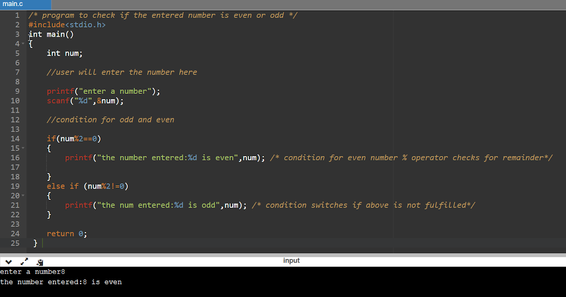Click the console line reading 'the number entered:8 is even'
566x297 pixels.
point(61,281)
